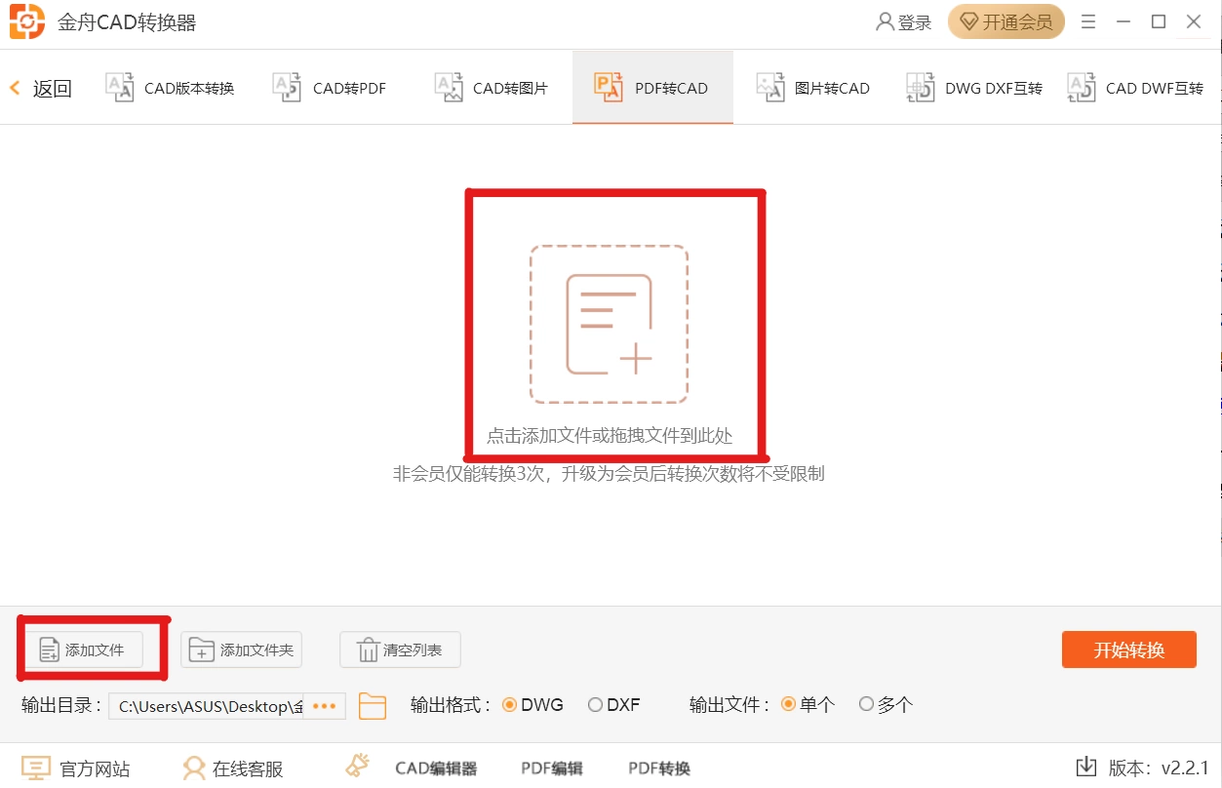1222x788 pixels.
Task: Switch to DWG DXF互转 tab
Action: pos(975,88)
